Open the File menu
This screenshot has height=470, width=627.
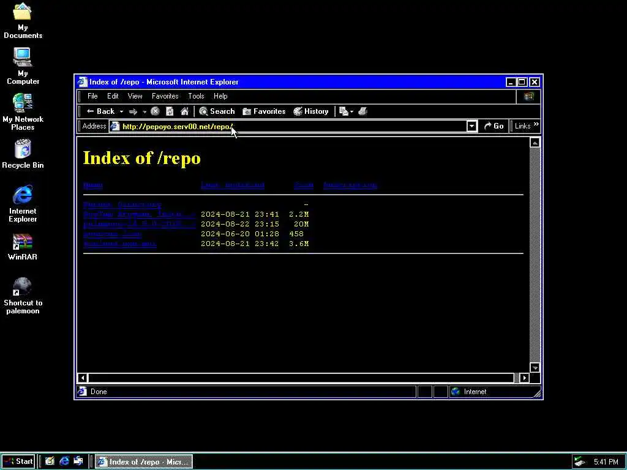click(x=92, y=96)
